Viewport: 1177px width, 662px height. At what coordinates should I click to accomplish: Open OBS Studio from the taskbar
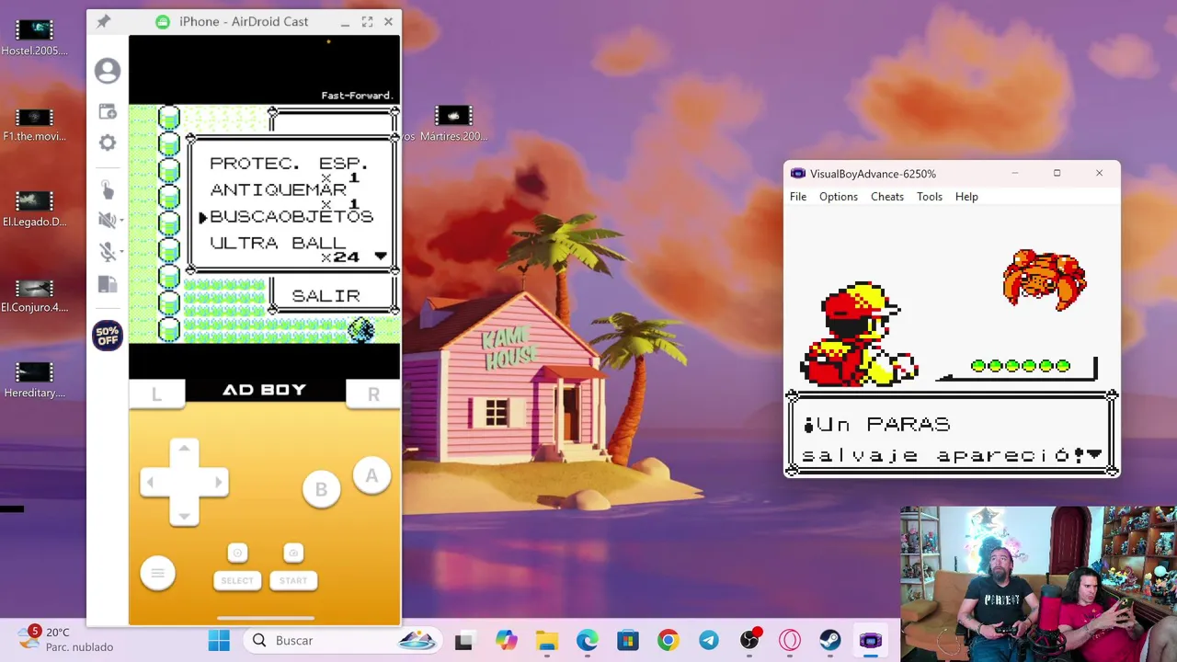click(x=749, y=641)
